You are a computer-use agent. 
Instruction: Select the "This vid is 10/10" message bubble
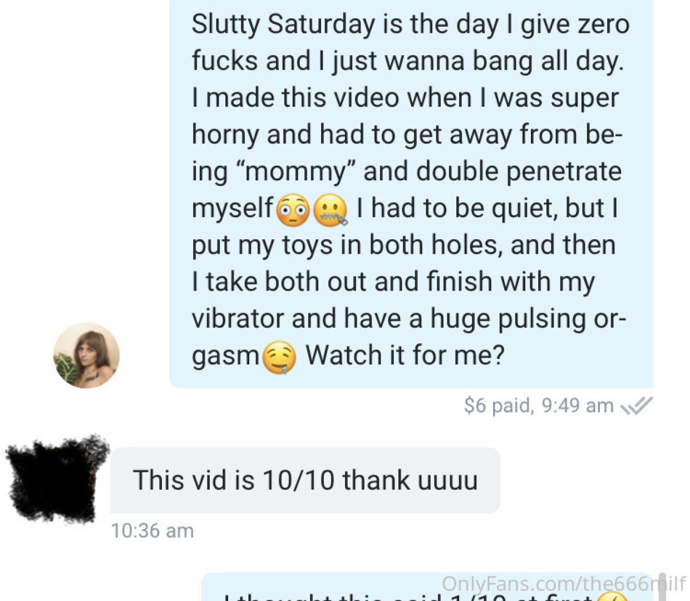305,480
